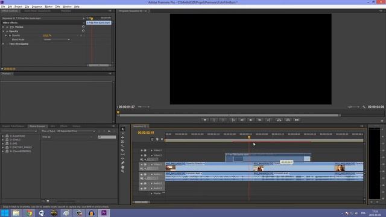
Task: Expand C: (Local Disk) drive
Action: click(x=3, y=136)
